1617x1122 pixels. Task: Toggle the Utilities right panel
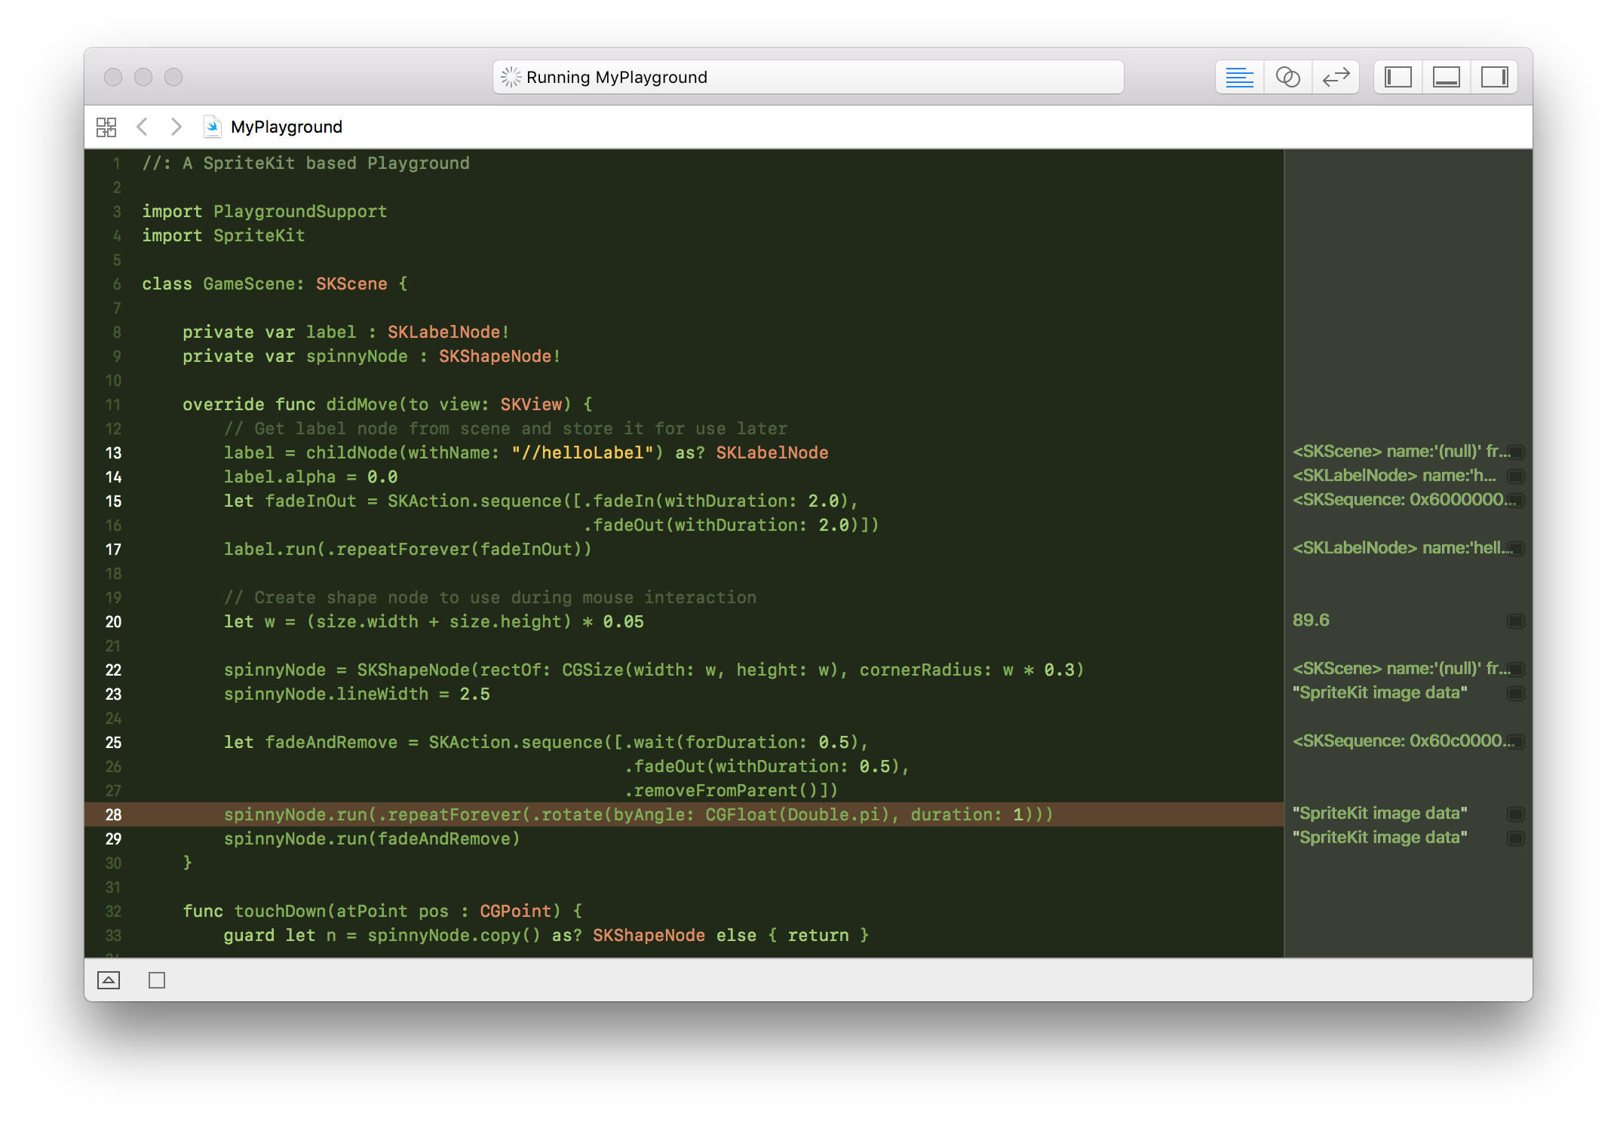click(1494, 77)
